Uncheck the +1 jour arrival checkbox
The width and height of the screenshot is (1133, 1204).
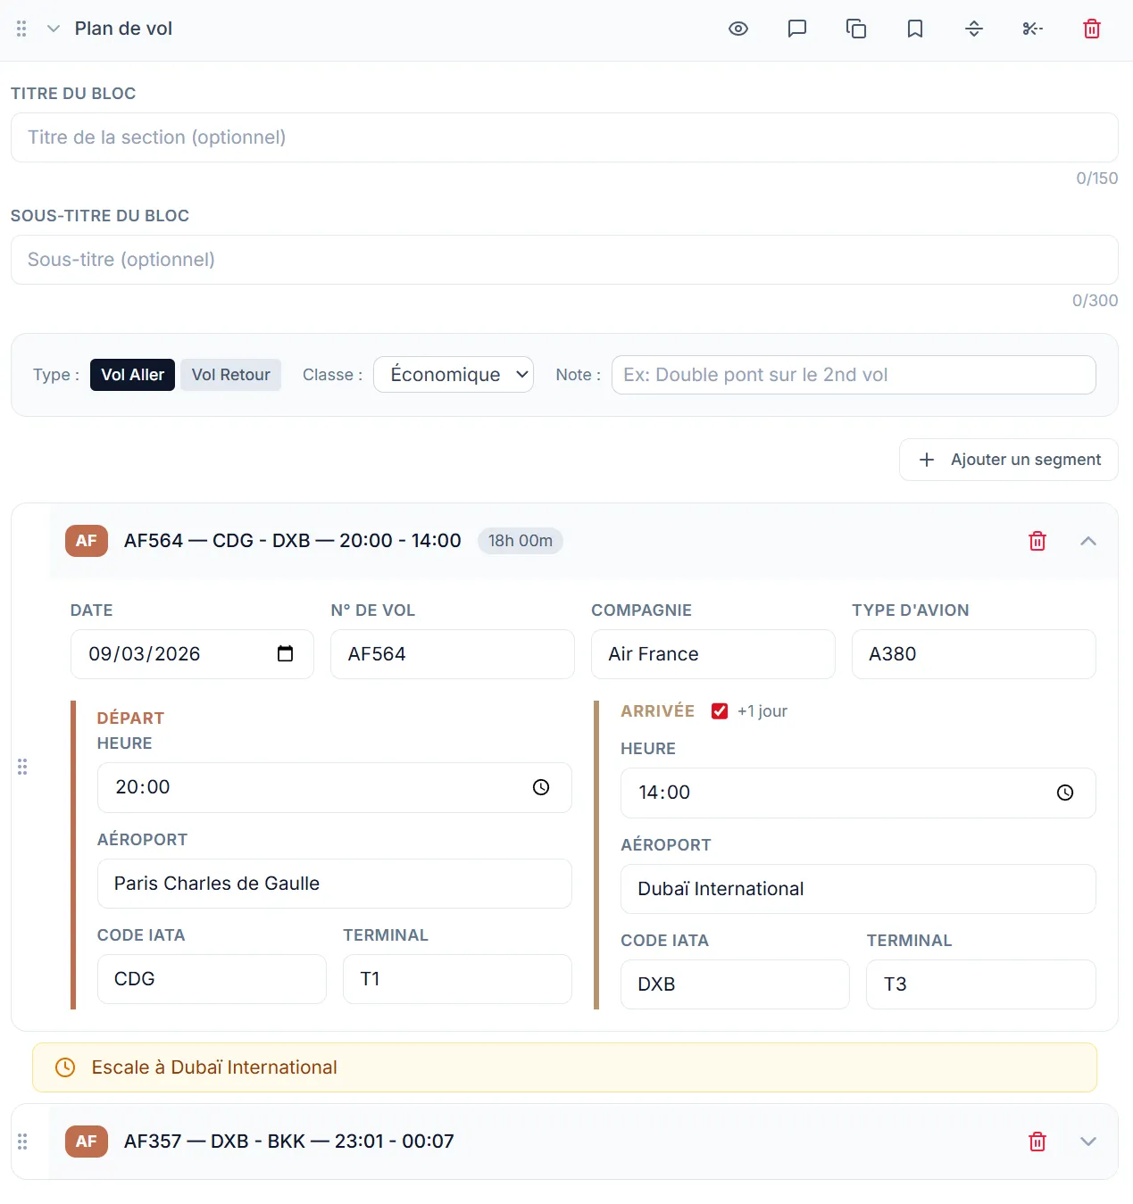[720, 711]
